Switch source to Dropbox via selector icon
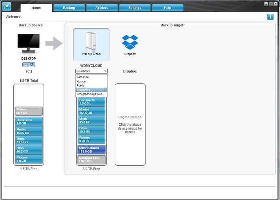Image resolution: width=280 pixels, height=200 pixels. pos(32,65)
